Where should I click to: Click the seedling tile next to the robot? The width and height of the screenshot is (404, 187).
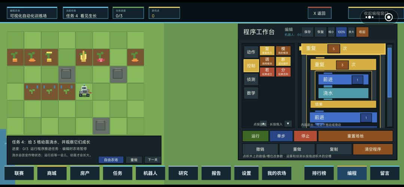(67, 91)
